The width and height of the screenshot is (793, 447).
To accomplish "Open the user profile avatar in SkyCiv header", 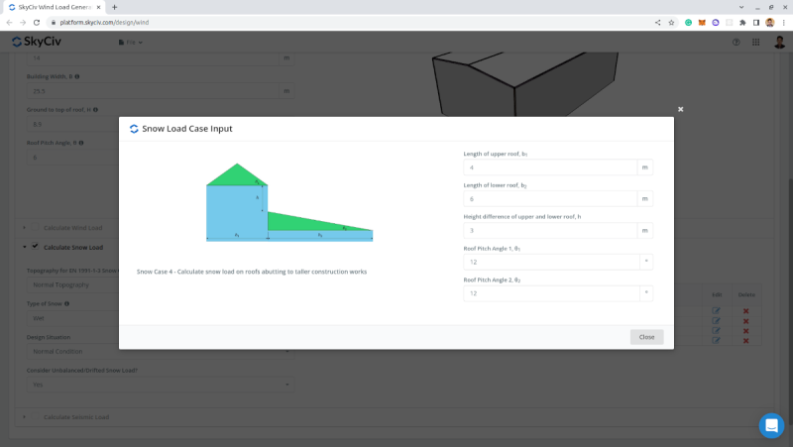I will [x=779, y=43].
